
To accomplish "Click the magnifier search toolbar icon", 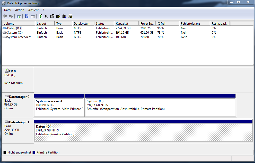I will click(64, 16).
